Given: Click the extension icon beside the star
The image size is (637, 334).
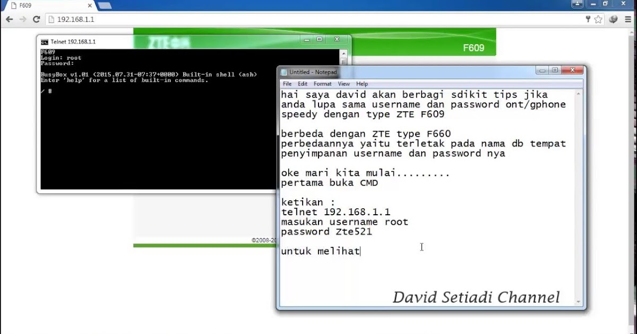Looking at the screenshot, I should click(614, 19).
